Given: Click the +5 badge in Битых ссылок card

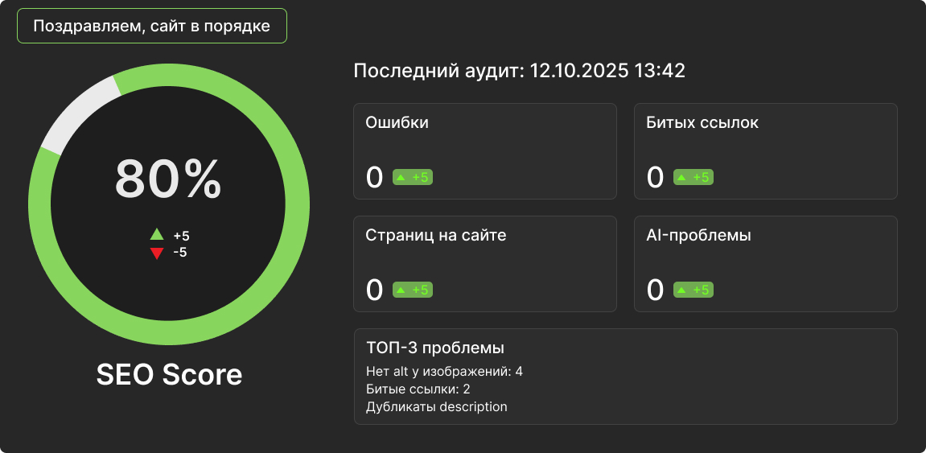Looking at the screenshot, I should (x=693, y=177).
